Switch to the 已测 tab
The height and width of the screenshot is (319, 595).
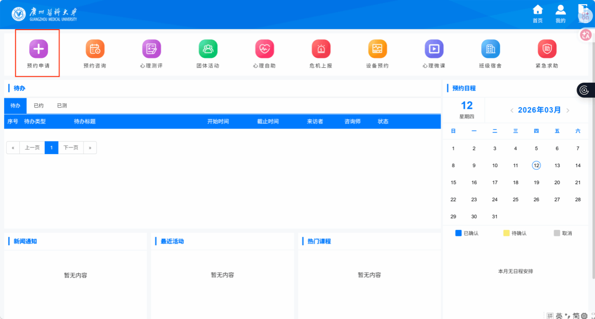(x=62, y=106)
